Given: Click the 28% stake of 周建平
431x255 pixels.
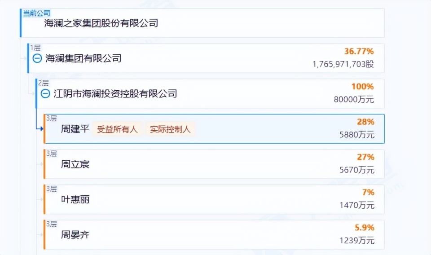Looking at the screenshot, I should [365, 122].
